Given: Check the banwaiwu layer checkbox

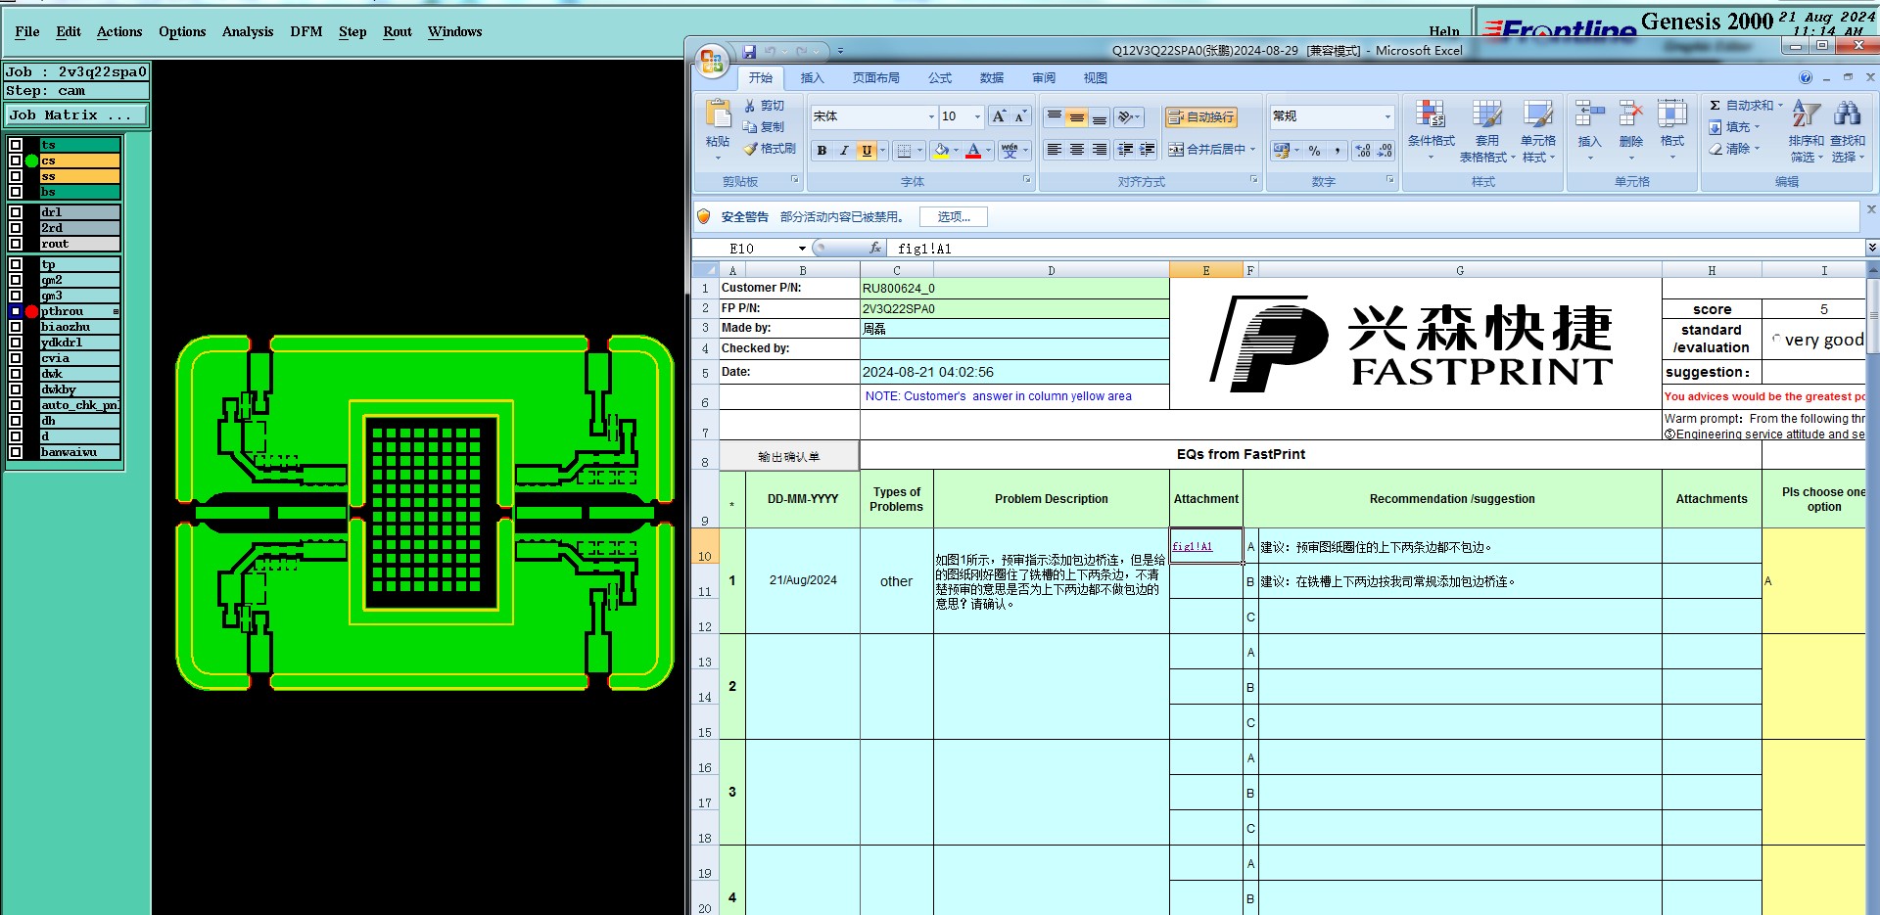Looking at the screenshot, I should 16,452.
